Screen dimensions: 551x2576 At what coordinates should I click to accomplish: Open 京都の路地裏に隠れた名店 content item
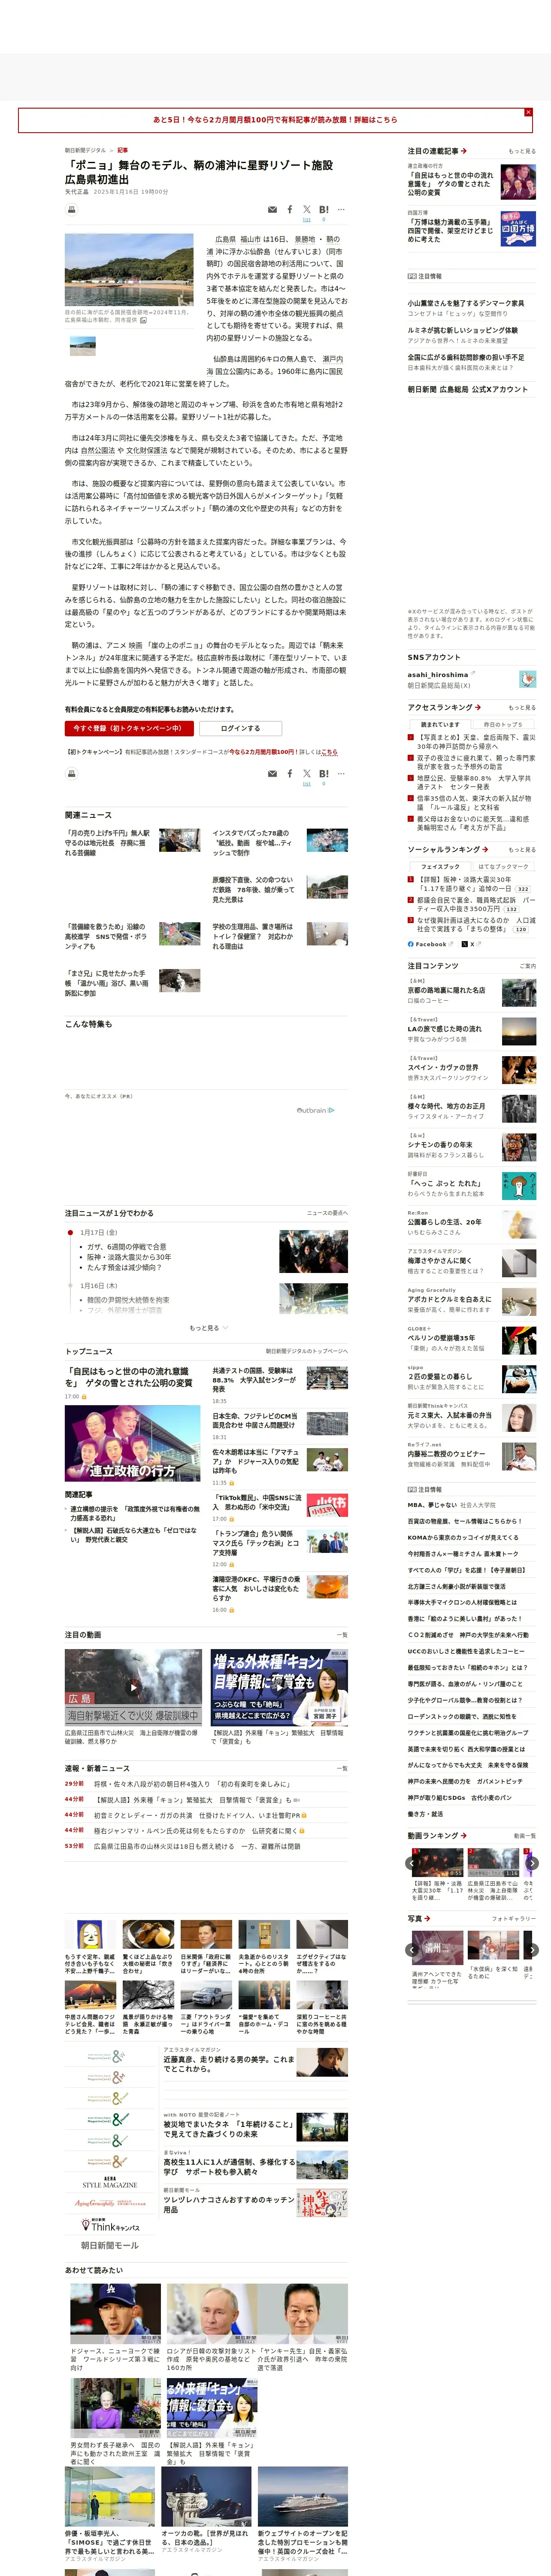pyautogui.click(x=471, y=993)
